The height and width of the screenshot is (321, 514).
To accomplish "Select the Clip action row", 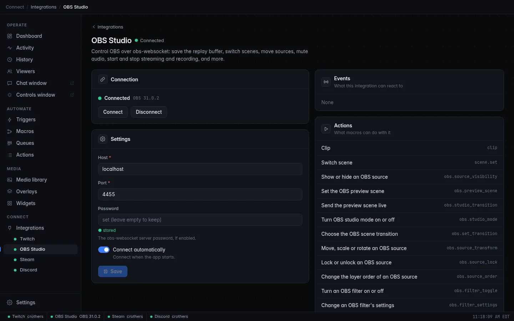I will click(409, 148).
